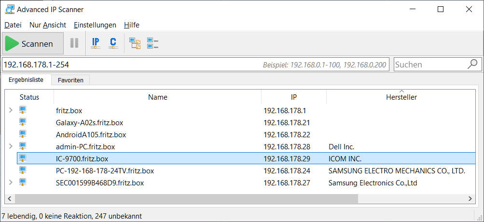Click the IP address 192.168.178.22
The width and height of the screenshot is (484, 222).
click(287, 134)
